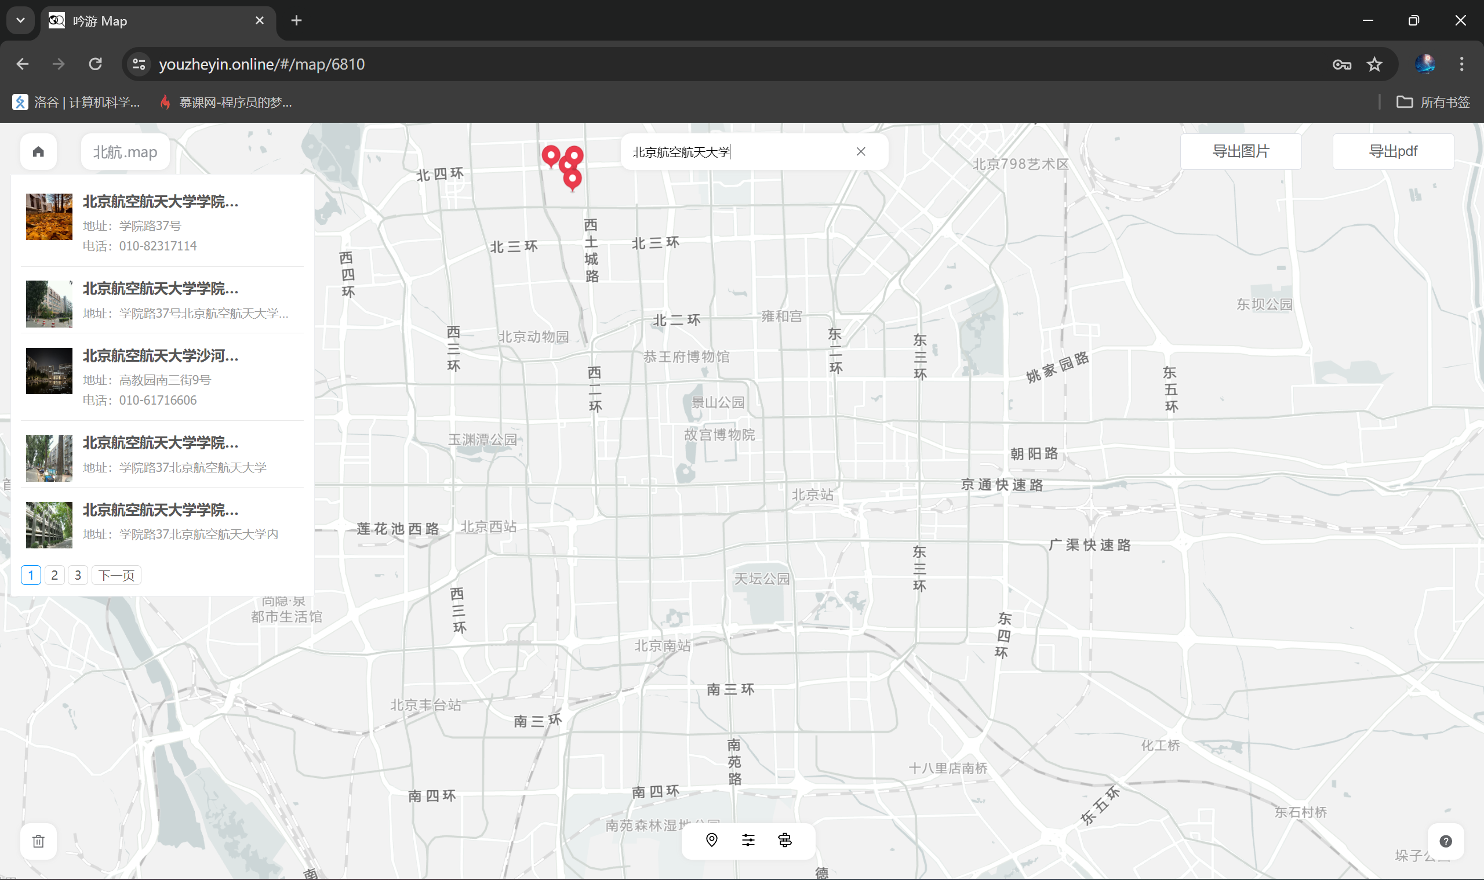Click 北京动物园 label on map
Screen dimensions: 1484x880
pyautogui.click(x=533, y=337)
